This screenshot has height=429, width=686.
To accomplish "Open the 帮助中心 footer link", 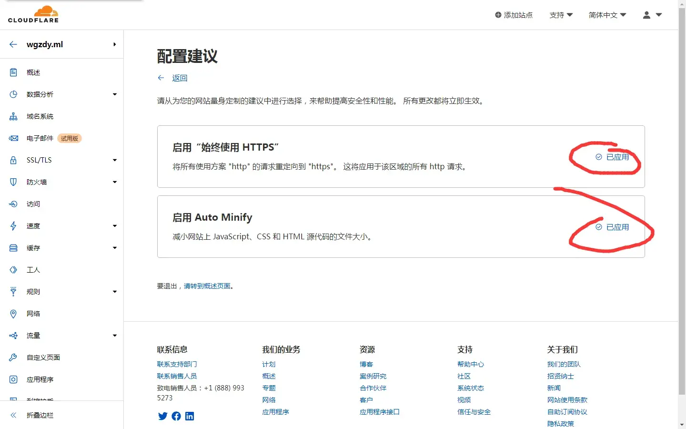I will (x=471, y=364).
